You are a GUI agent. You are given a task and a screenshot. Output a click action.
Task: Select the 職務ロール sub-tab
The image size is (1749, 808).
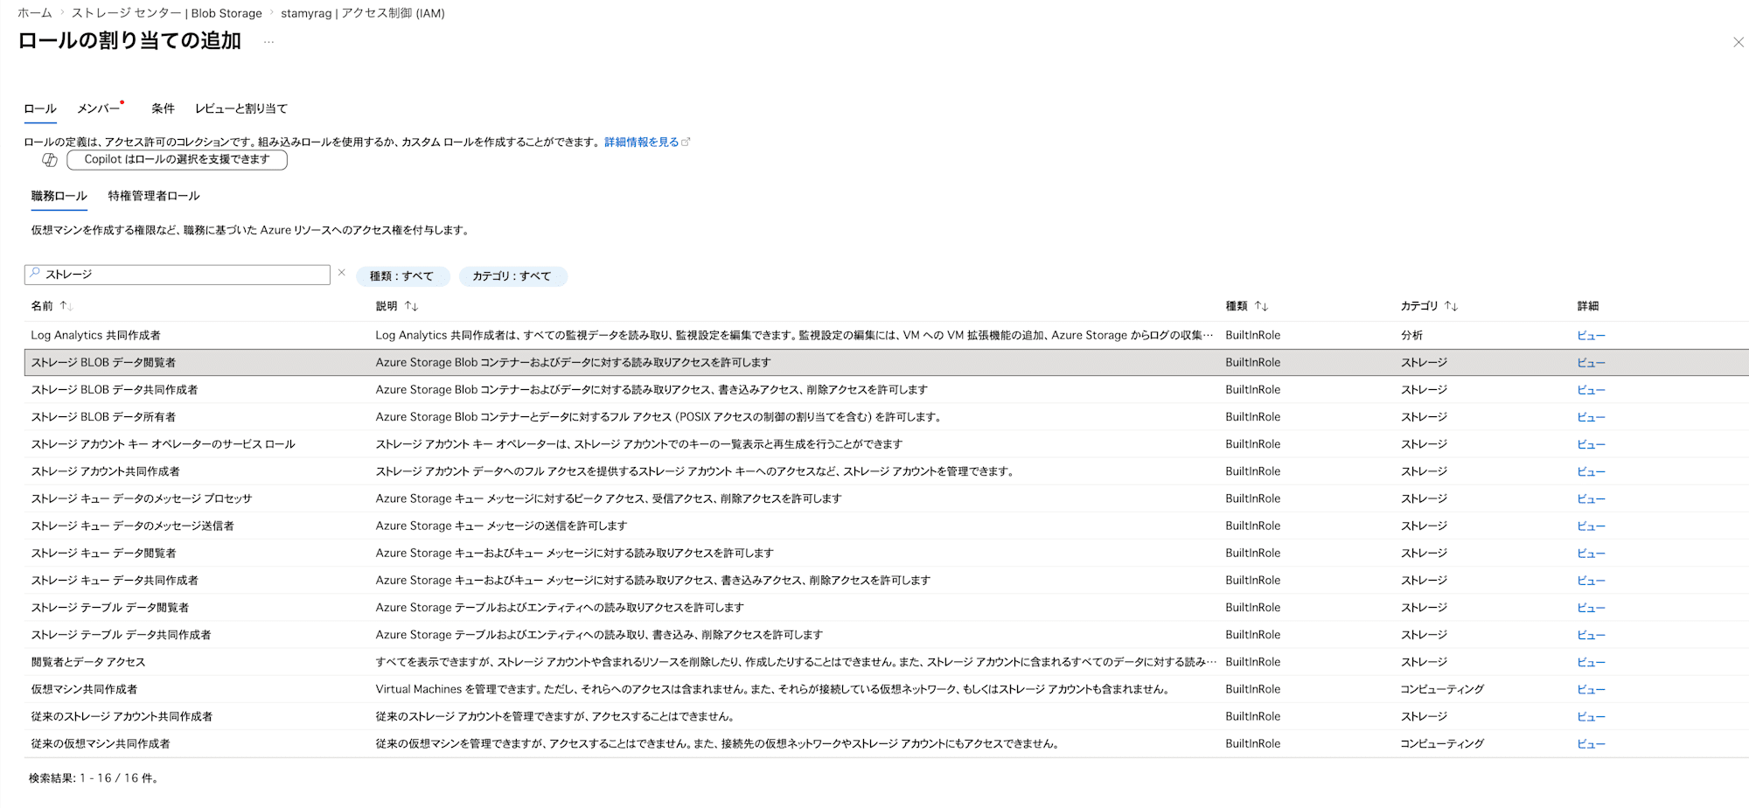(x=59, y=196)
